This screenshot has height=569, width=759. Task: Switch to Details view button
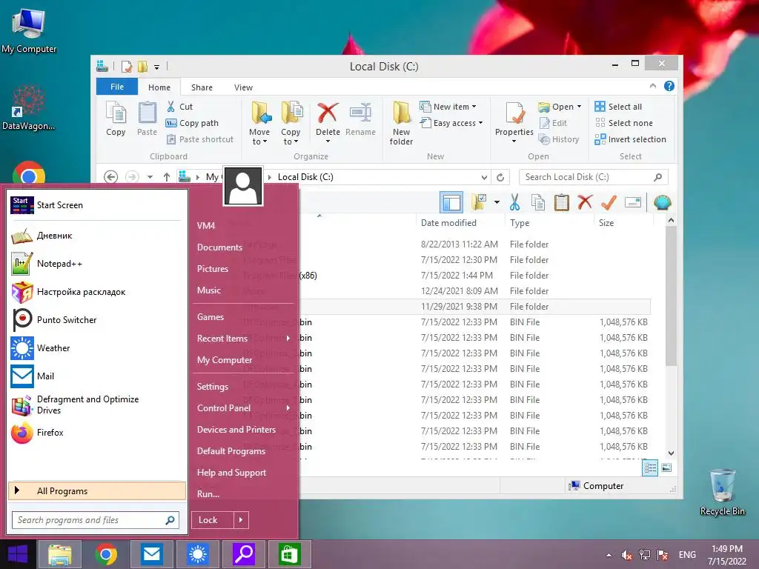pos(650,467)
